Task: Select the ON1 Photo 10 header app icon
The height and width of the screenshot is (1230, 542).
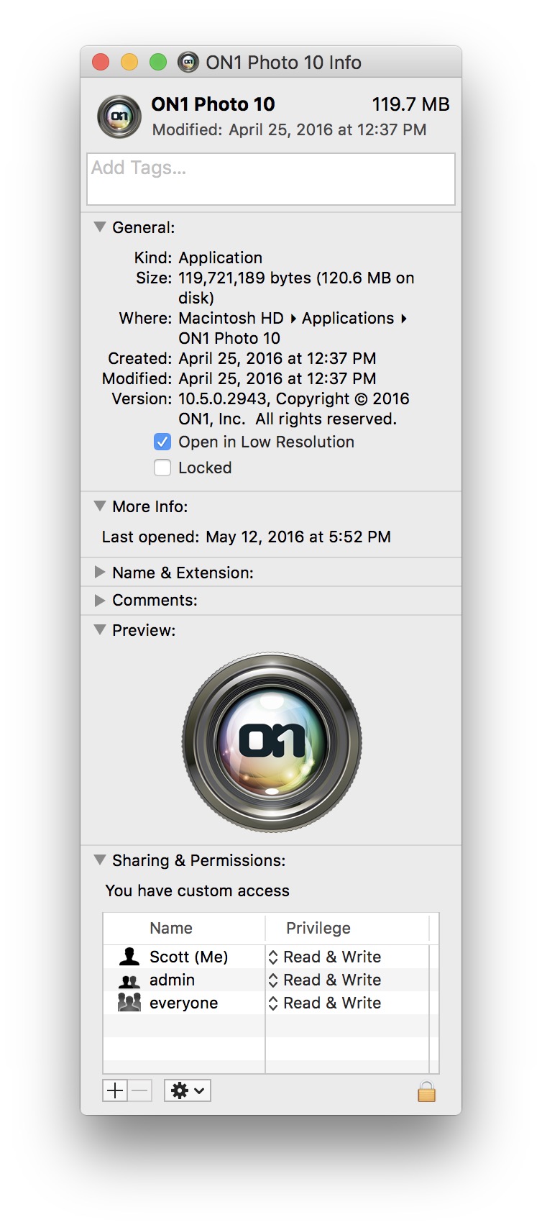Action: coord(119,117)
